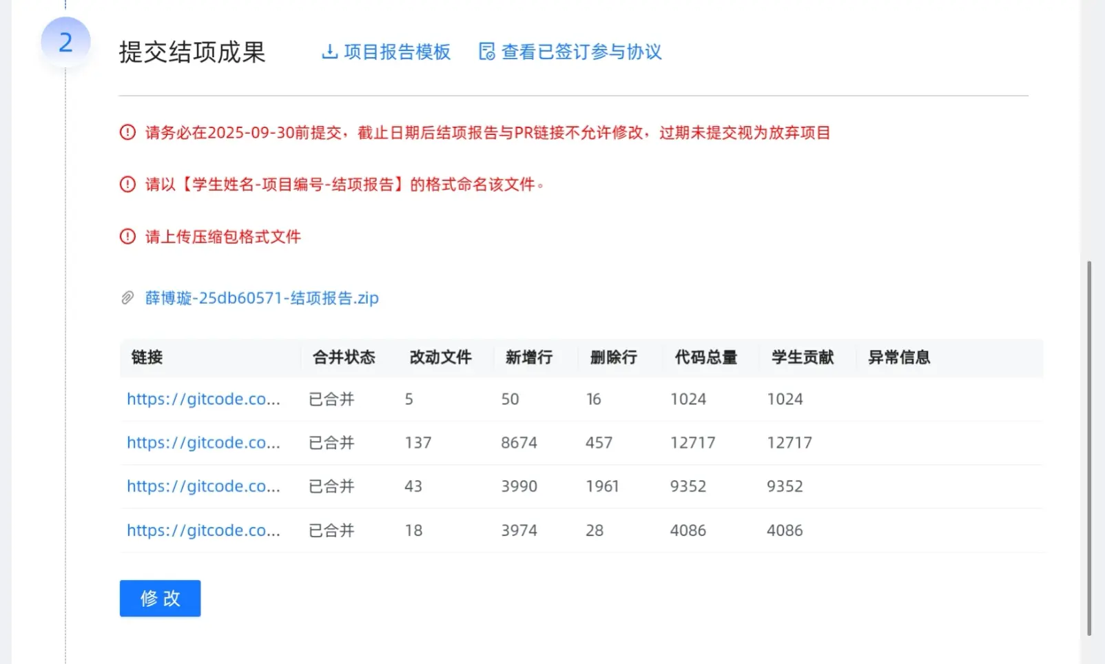Open the 项目报告模板 download link

[397, 52]
